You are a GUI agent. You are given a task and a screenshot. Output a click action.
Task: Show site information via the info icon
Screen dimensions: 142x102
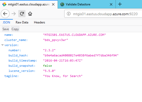[x=68, y=14]
